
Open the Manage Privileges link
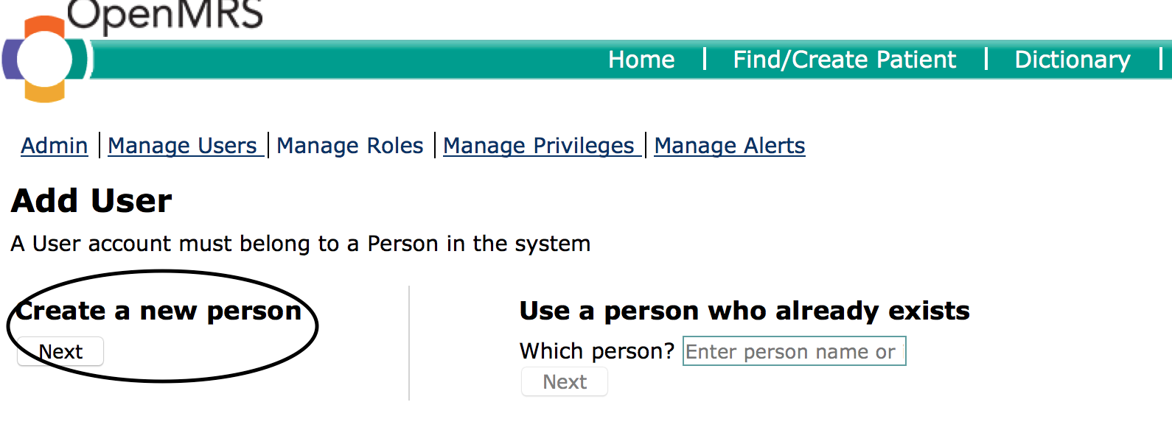tap(539, 146)
